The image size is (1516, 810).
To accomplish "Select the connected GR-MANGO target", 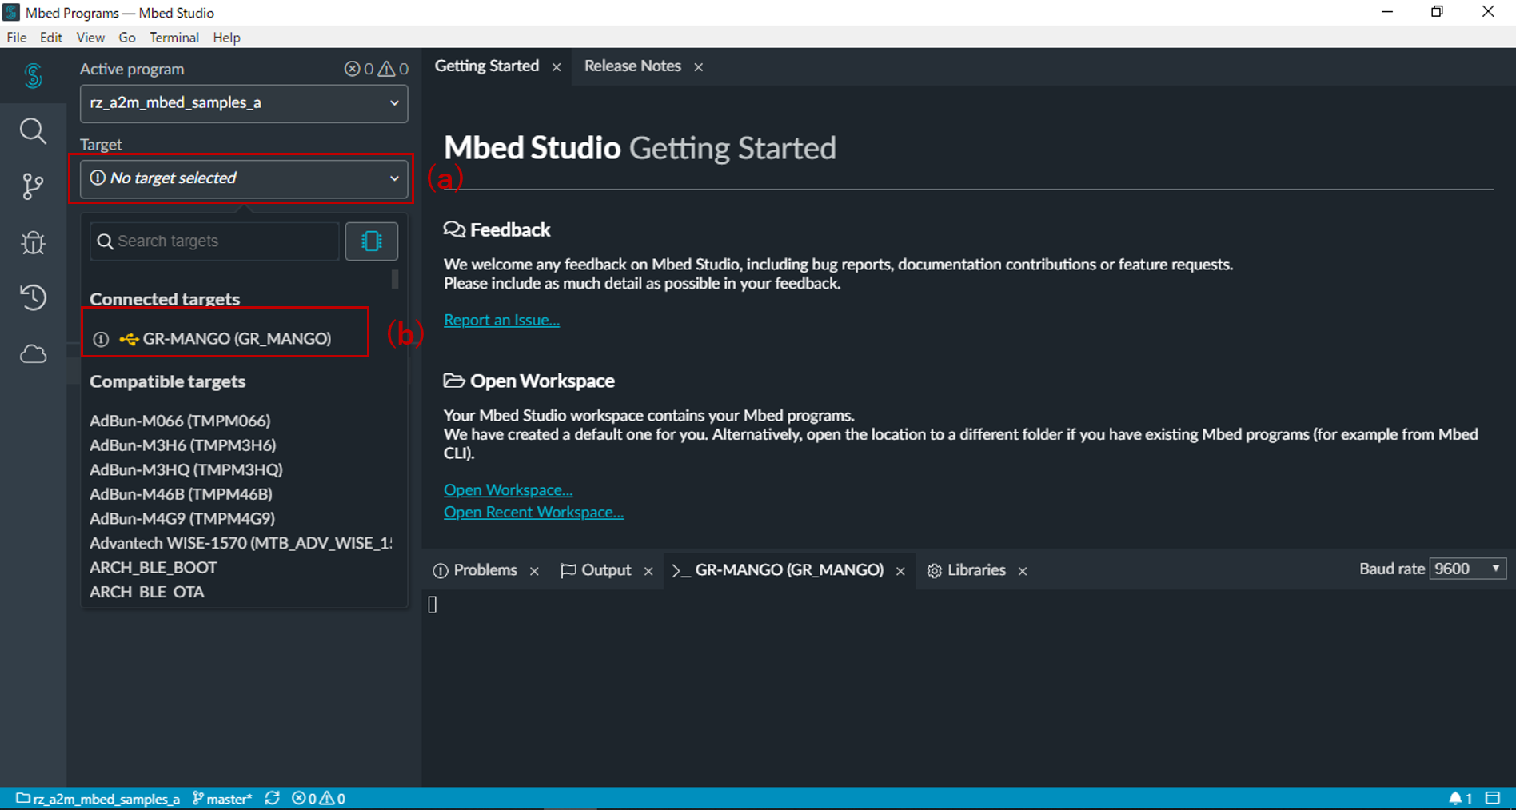I will point(236,339).
